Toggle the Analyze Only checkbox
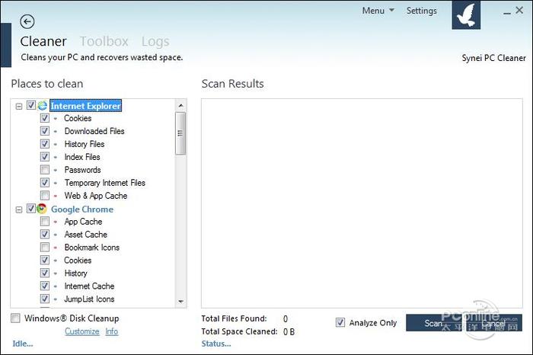This screenshot has height=355, width=533. 340,322
